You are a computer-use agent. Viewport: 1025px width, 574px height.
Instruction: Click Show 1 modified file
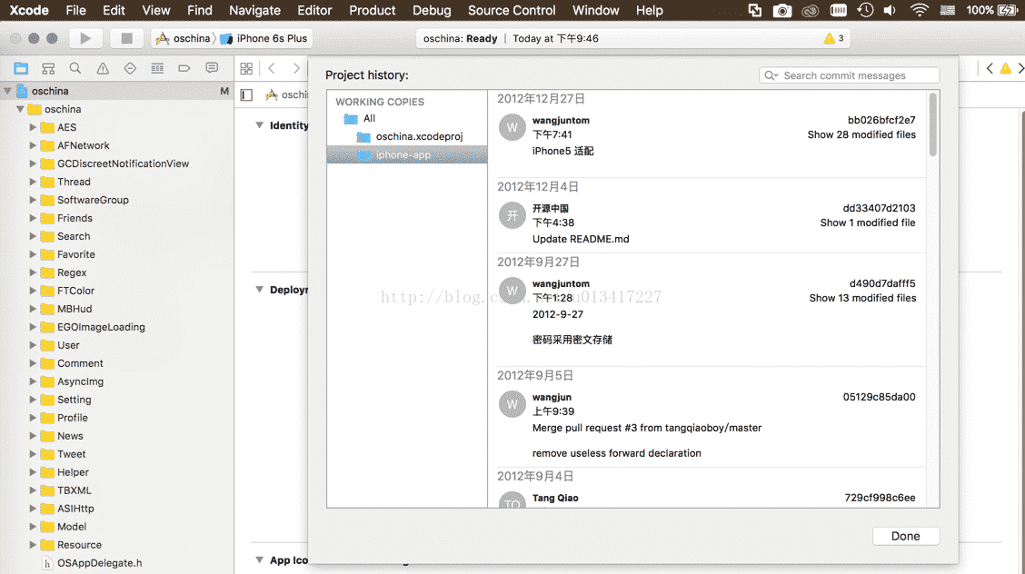[x=868, y=223]
